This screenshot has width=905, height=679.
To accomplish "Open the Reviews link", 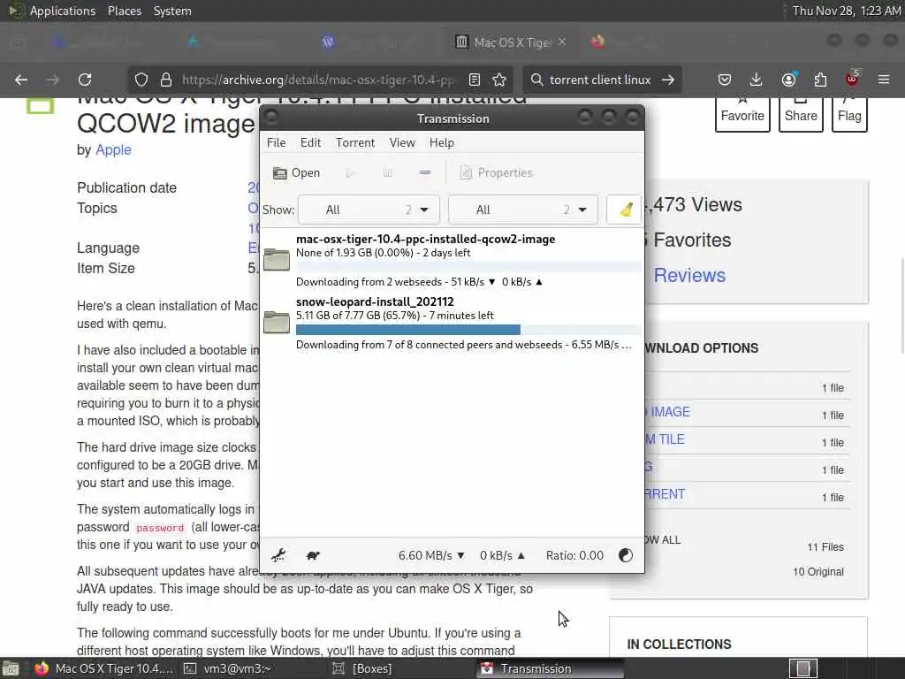I will [x=689, y=276].
